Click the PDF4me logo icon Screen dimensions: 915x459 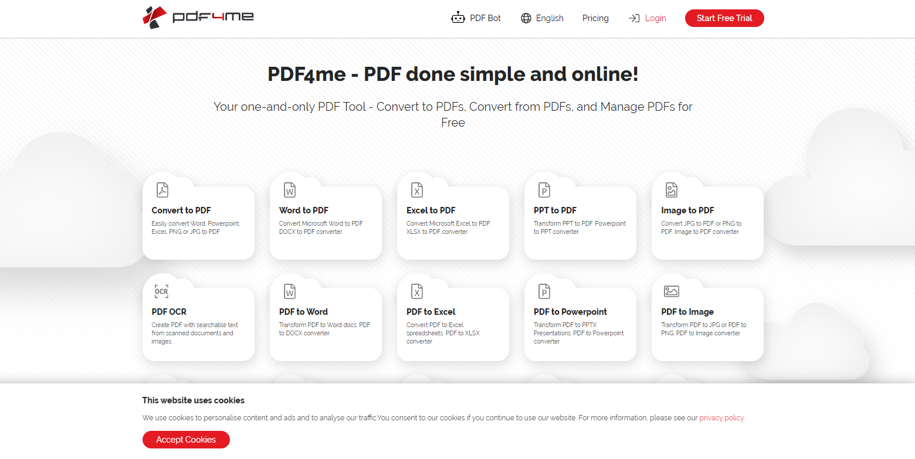coord(155,18)
